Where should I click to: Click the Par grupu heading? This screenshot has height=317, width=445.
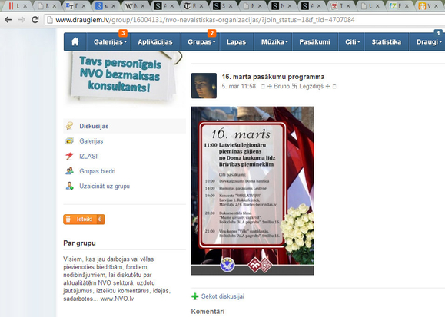coord(79,243)
